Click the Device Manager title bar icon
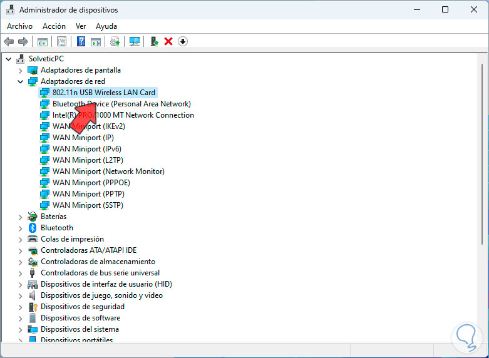 pyautogui.click(x=10, y=9)
